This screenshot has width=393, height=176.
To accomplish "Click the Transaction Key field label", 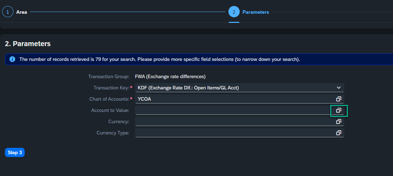I will 111,88.
